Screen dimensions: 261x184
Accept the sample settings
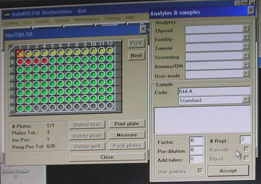228,171
